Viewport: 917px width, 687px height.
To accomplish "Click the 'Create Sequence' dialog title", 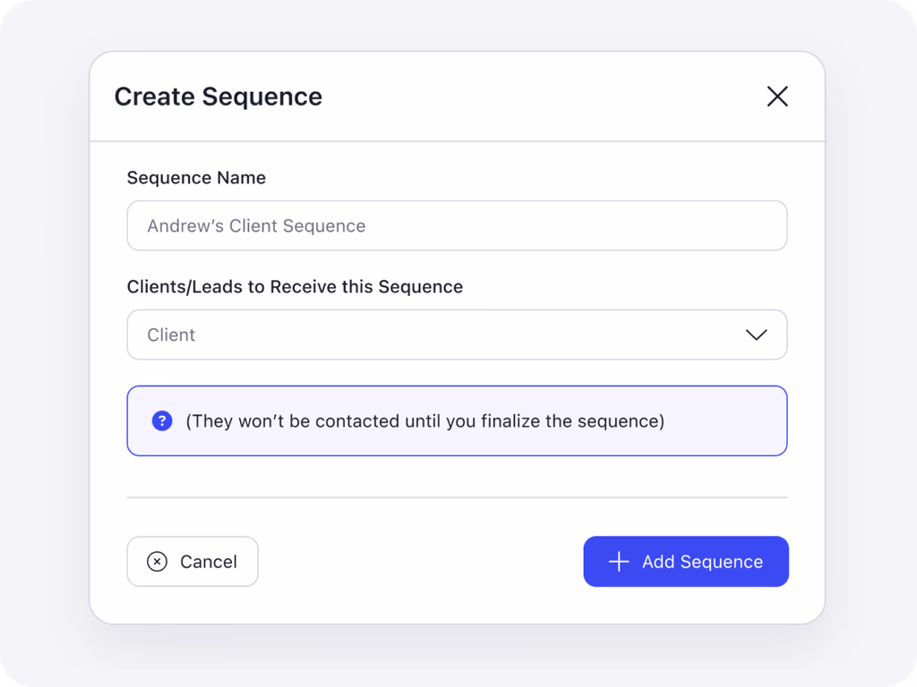I will coord(218,97).
